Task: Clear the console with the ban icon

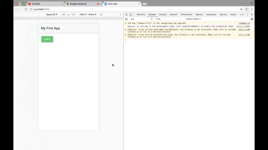Action: tap(126, 19)
